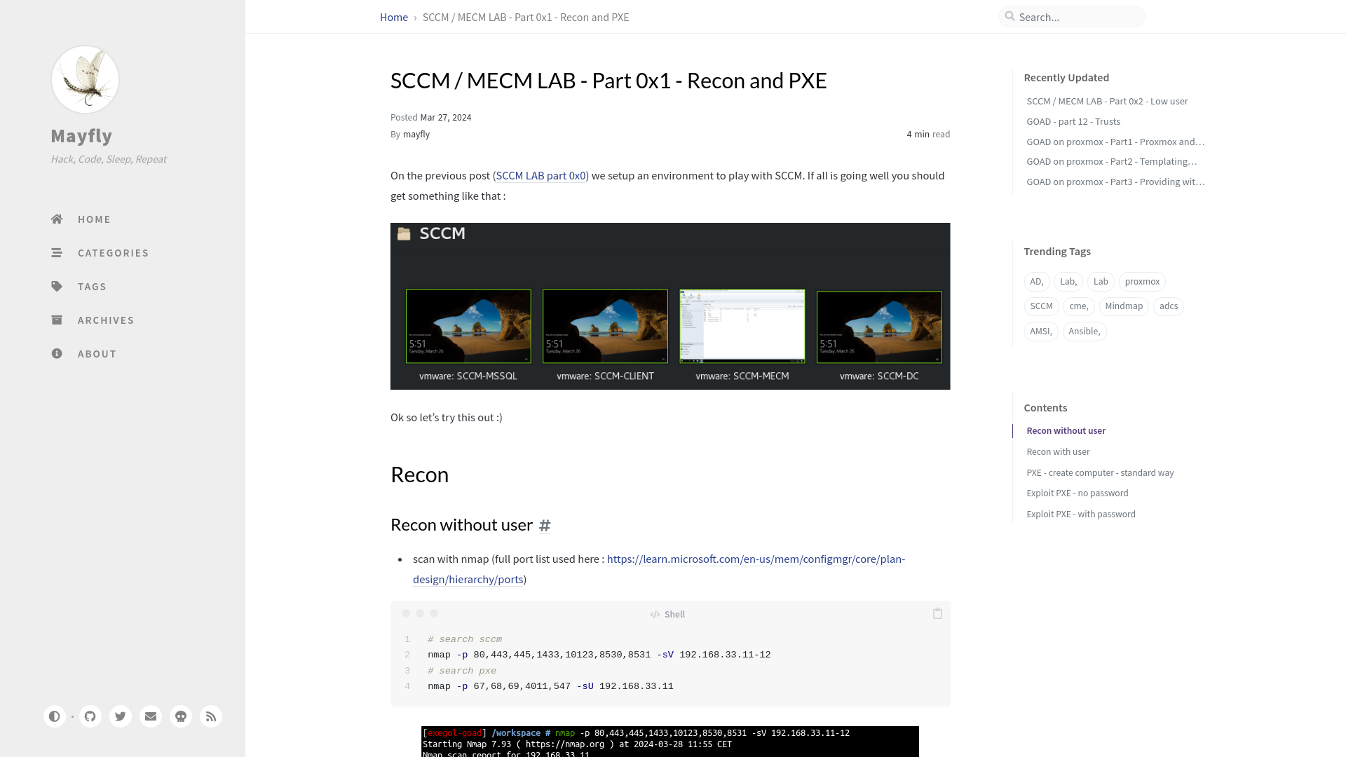Click the mayfly avatar image
The image size is (1346, 757).
[85, 80]
